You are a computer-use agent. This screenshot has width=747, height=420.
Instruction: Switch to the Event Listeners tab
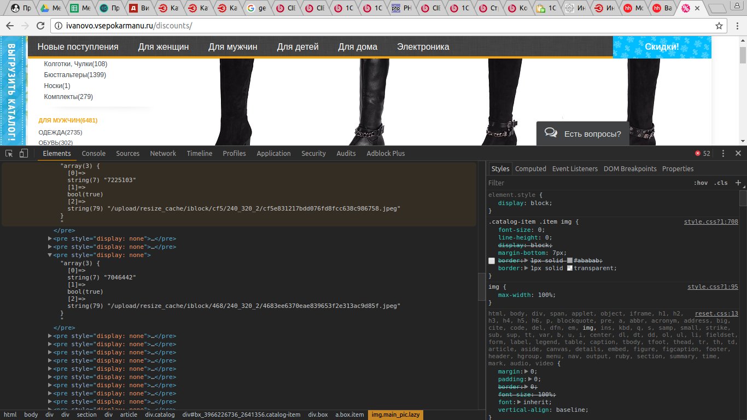[x=575, y=169]
